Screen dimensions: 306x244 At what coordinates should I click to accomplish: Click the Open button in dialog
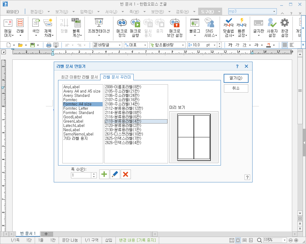(x=236, y=78)
